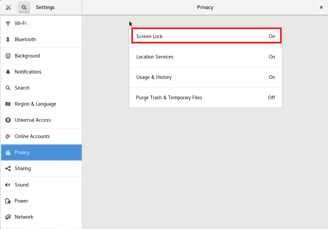Click the Notifications bell icon
The image size is (328, 229).
click(8, 72)
